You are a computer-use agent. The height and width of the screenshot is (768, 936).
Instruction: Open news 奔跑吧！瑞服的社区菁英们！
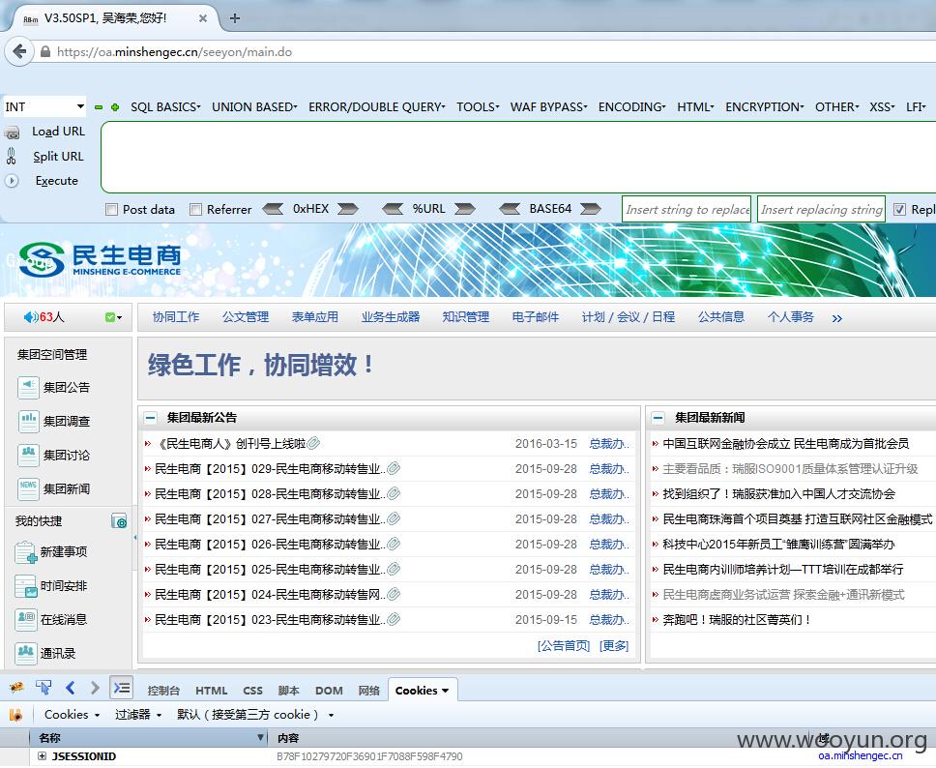pos(737,620)
